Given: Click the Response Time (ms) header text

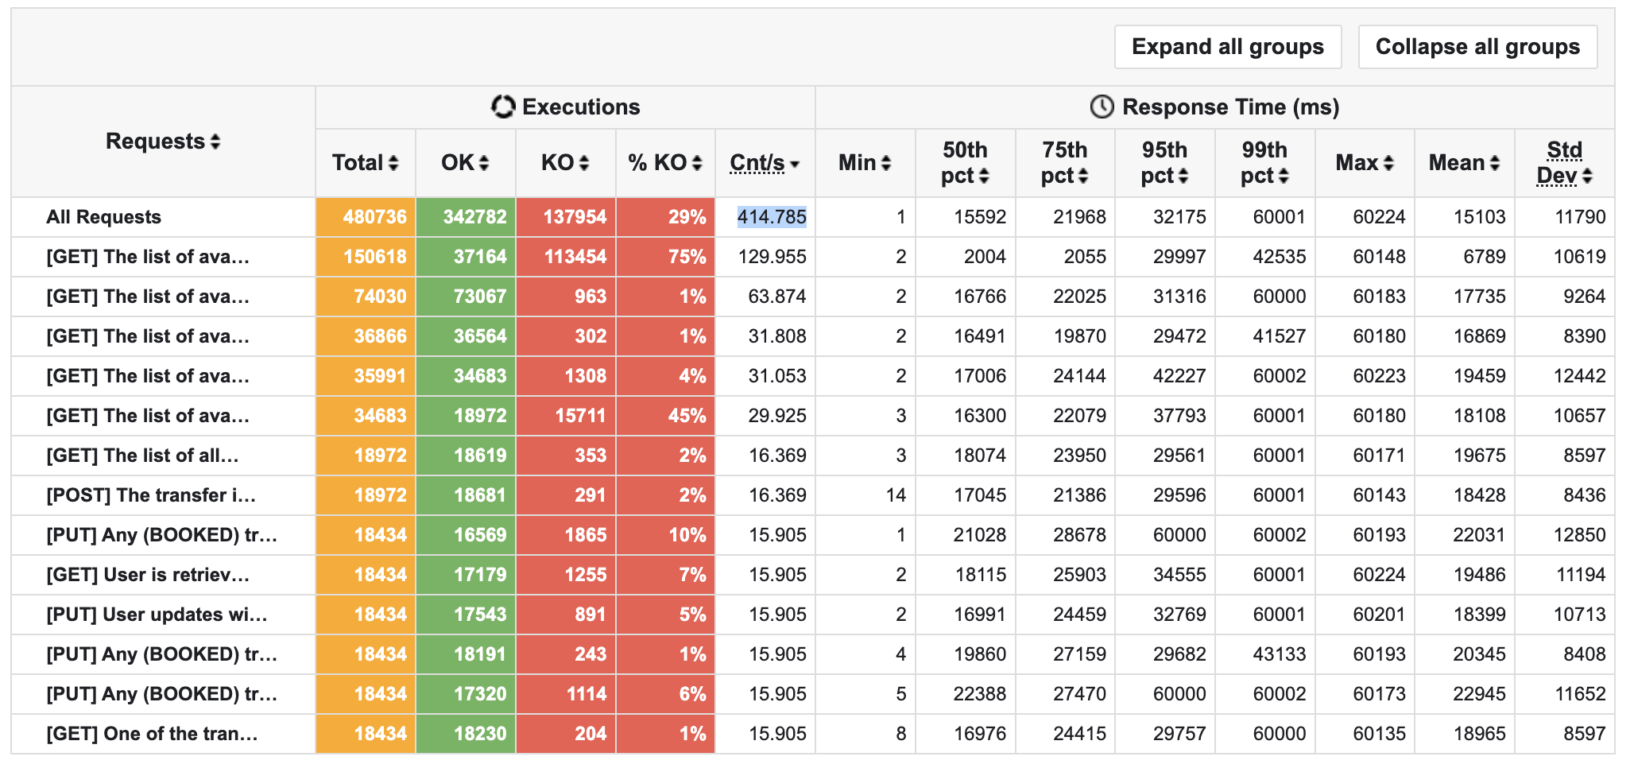Looking at the screenshot, I should coord(1230,107).
